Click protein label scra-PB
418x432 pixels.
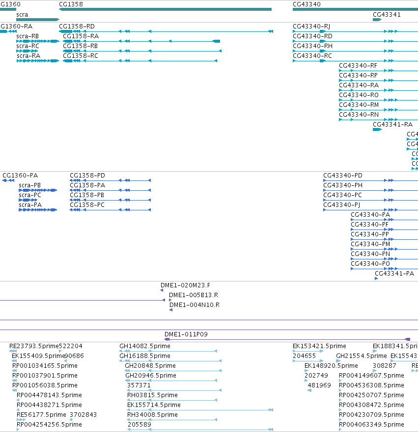pos(29,185)
